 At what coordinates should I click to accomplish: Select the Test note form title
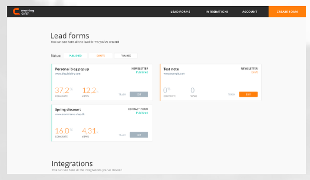171,69
